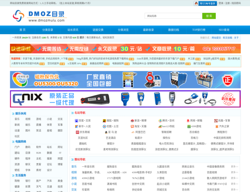Image resolution: width=250 pixels, height=192 pixels.
Task: Expand 更多>> in the 视频 row
Action: pos(235,172)
